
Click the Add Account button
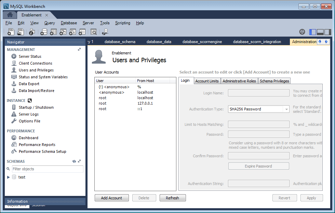click(111, 198)
